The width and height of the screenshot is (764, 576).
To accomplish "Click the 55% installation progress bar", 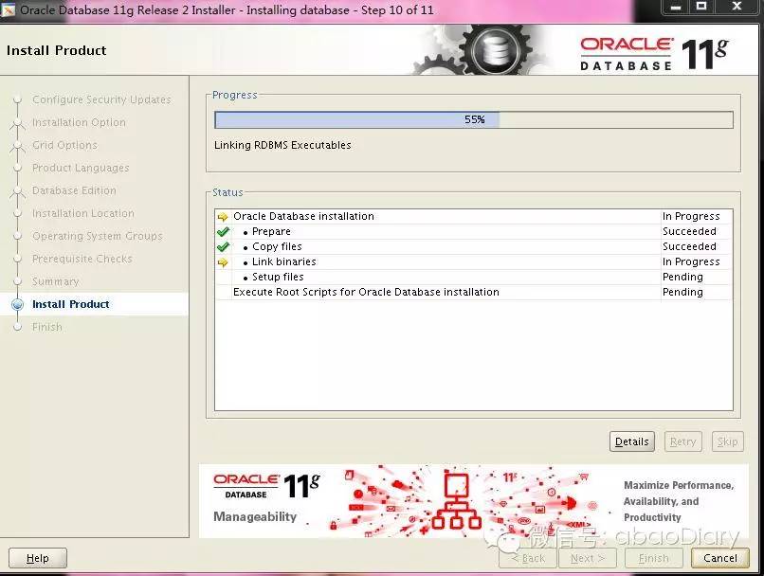I will tap(474, 119).
